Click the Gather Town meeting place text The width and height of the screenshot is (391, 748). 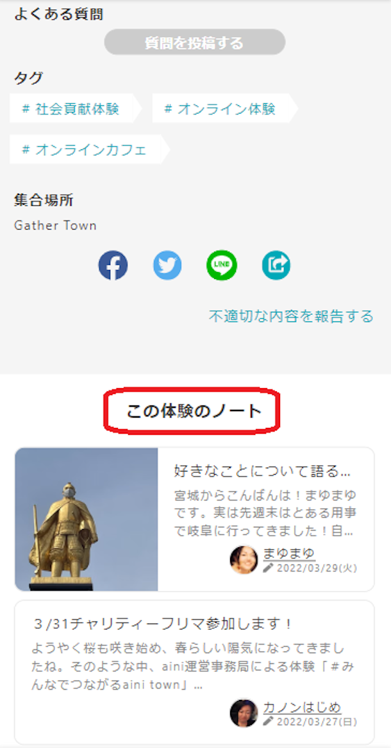tap(55, 225)
